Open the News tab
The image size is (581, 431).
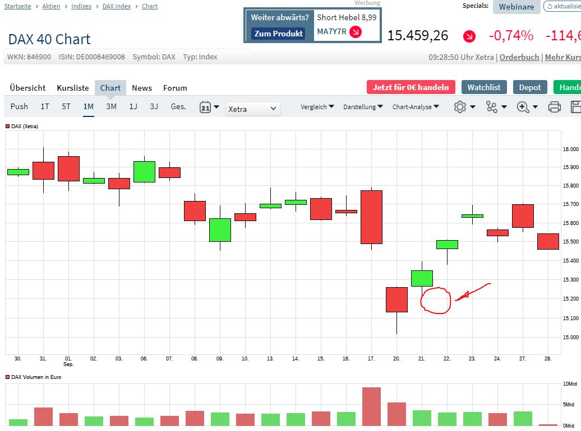(142, 88)
